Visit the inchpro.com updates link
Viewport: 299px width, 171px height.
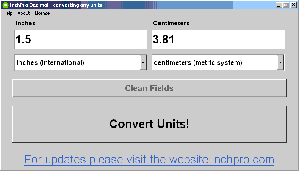[149, 160]
